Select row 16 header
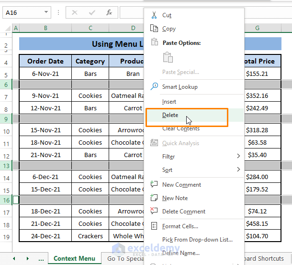Viewport: 292px width, 265px height. [6, 200]
